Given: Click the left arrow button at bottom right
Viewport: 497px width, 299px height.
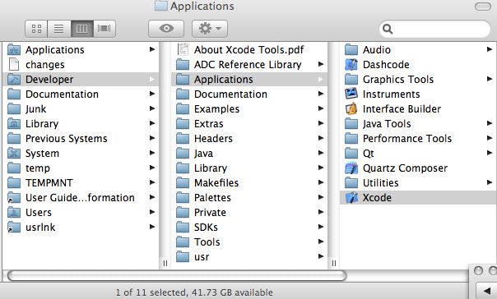Looking at the screenshot, I should (487, 291).
